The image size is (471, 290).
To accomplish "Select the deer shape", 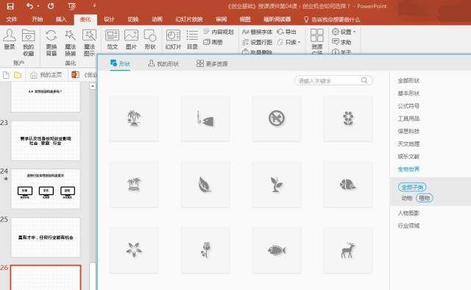I will pyautogui.click(x=348, y=250).
